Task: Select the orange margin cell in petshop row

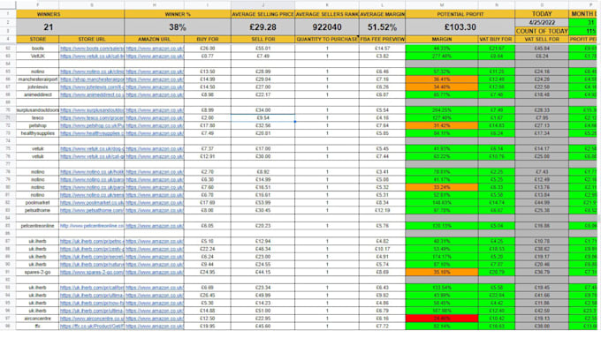Action: coord(442,125)
